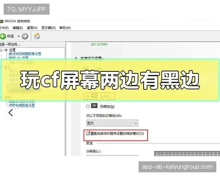Select the 无缩放(N) radio button
This screenshot has width=220, height=176.
pos(88,106)
